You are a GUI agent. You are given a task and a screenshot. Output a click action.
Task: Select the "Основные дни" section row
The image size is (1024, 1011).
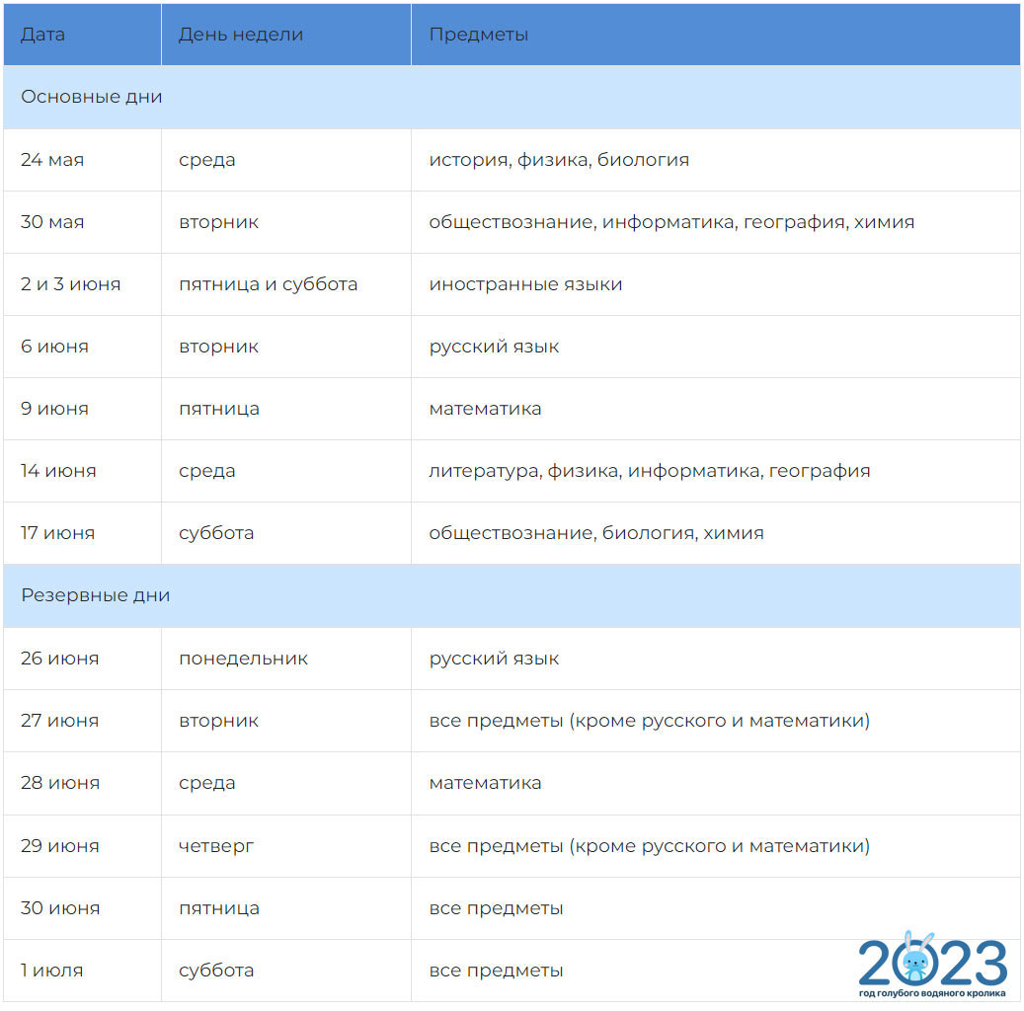coord(91,97)
